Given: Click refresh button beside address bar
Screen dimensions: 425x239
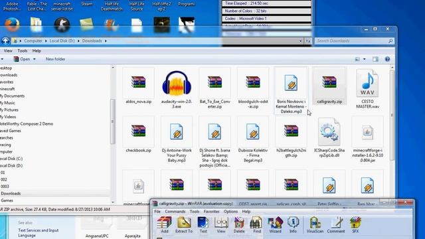Looking at the screenshot, I should (308, 41).
